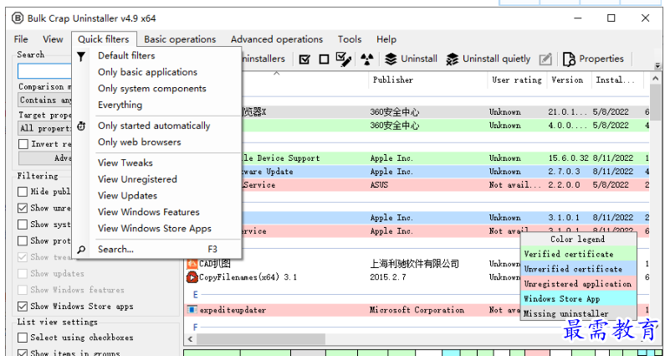Choose Only web browsers from Quick filters
The image size is (665, 356).
tap(139, 142)
